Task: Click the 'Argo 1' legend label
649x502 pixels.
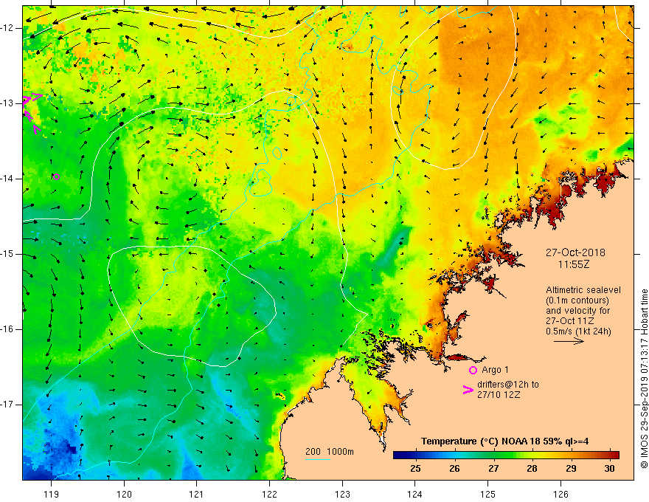Action: click(495, 370)
